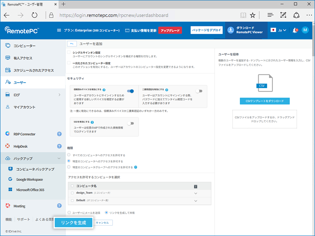Click the payment info card icon

tap(127, 31)
